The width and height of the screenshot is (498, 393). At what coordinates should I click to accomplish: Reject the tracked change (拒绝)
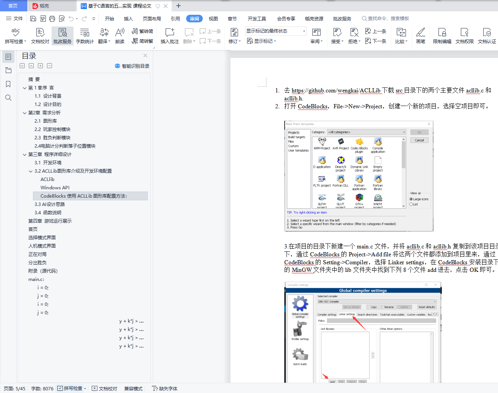point(354,36)
